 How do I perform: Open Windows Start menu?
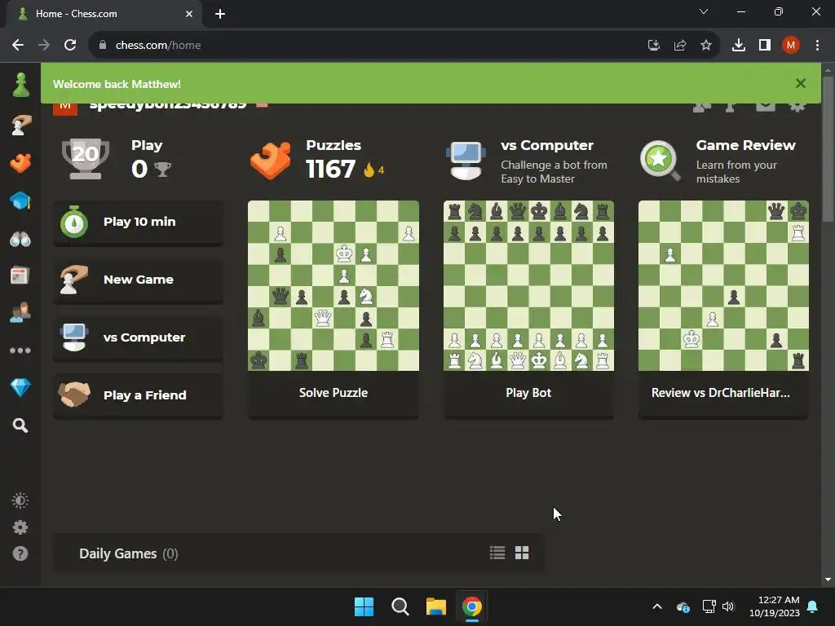coord(364,606)
